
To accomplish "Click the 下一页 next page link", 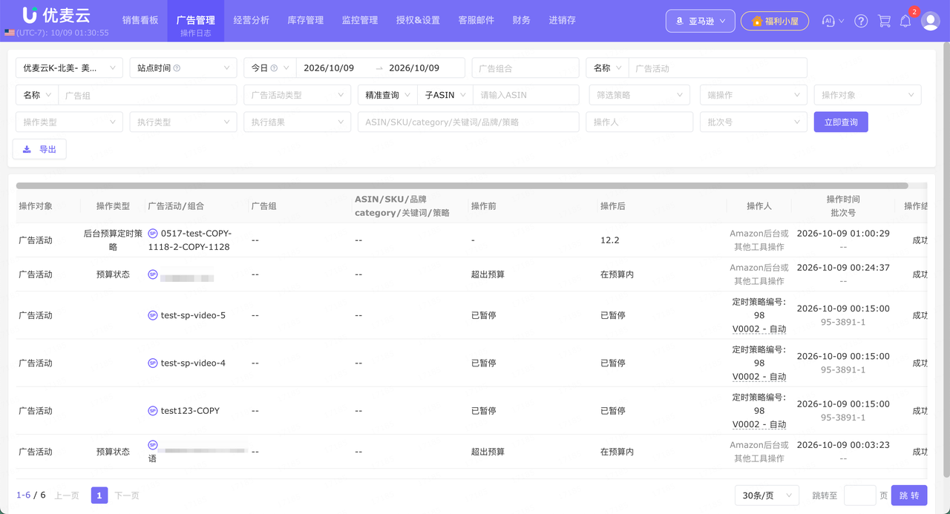I will (127, 495).
